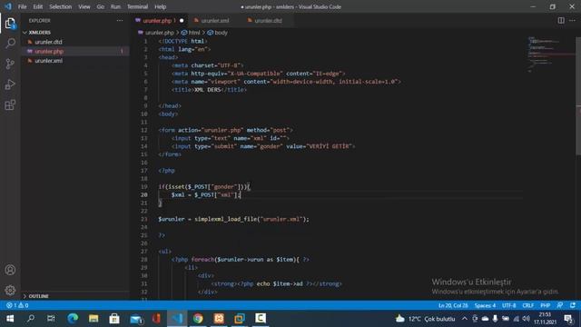Click the weather 12°C Çok bulutlu widget
The image size is (581, 327).
425,319
